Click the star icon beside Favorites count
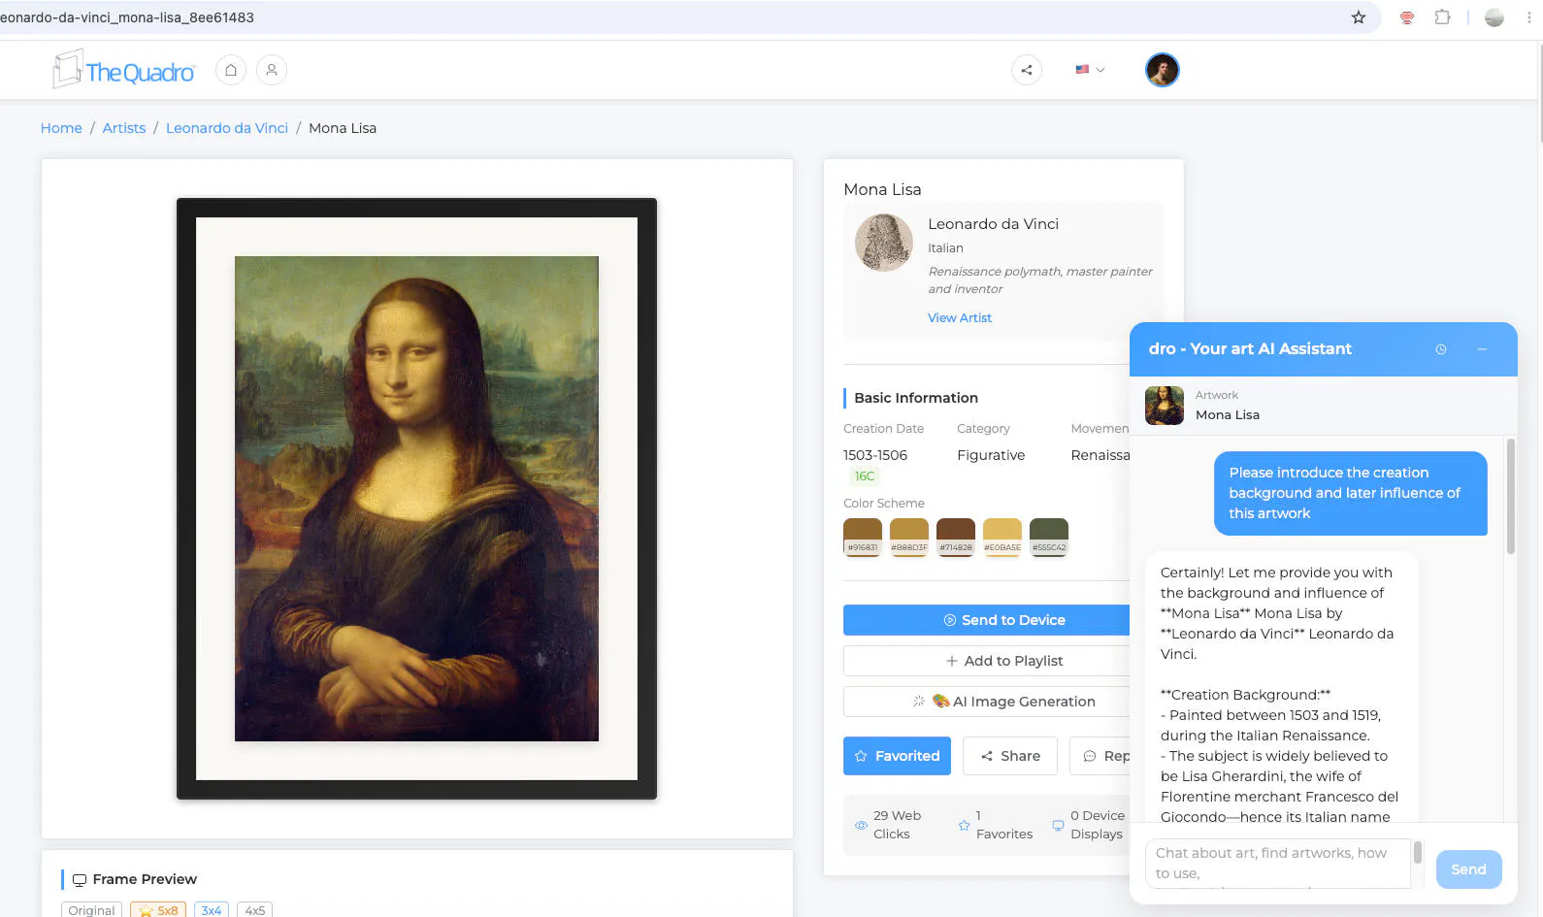Image resolution: width=1543 pixels, height=917 pixels. [x=964, y=826]
